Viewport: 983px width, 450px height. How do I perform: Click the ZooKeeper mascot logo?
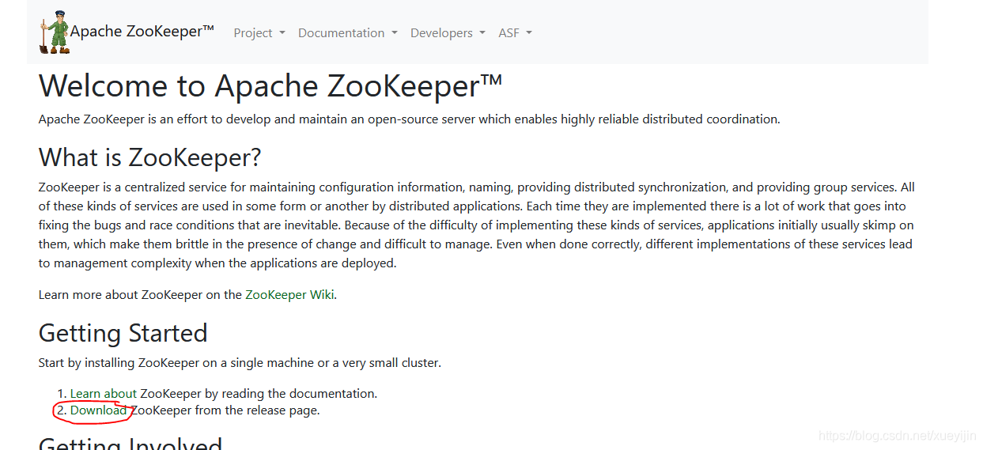pyautogui.click(x=55, y=32)
